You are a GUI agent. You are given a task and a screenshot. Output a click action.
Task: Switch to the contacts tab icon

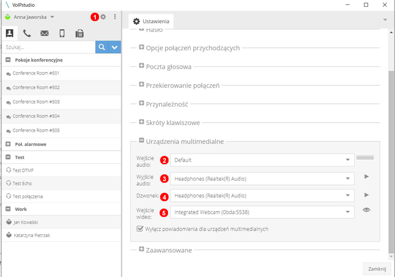tap(9, 33)
